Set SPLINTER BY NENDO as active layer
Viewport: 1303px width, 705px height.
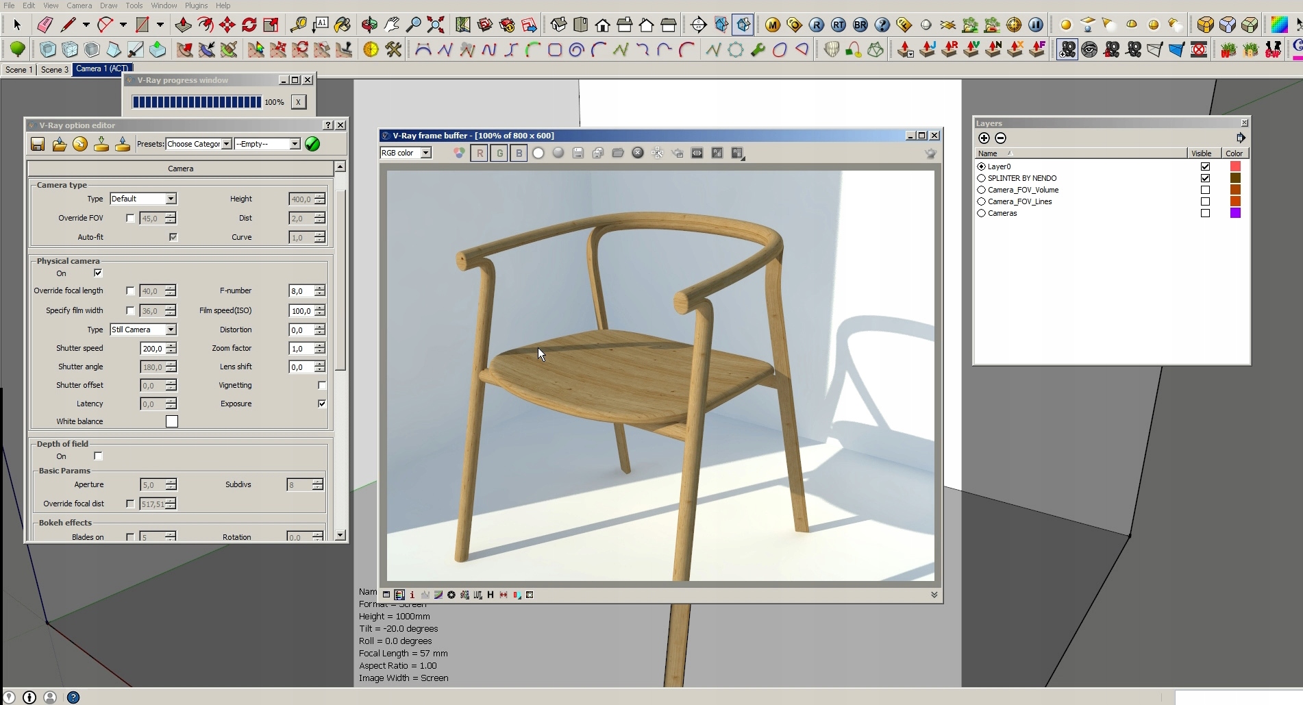click(x=981, y=178)
